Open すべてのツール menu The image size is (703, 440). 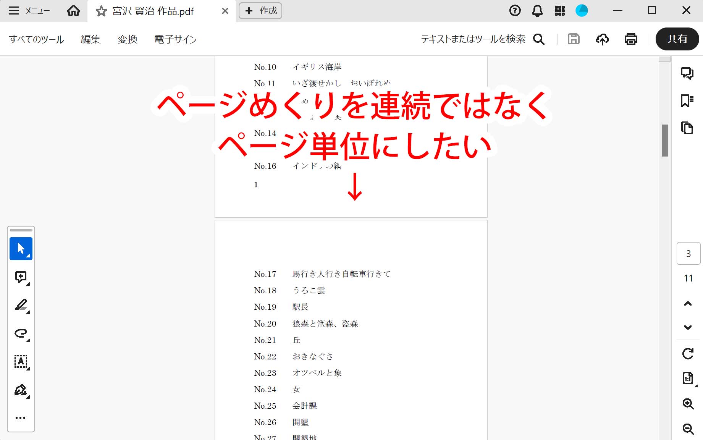(37, 39)
